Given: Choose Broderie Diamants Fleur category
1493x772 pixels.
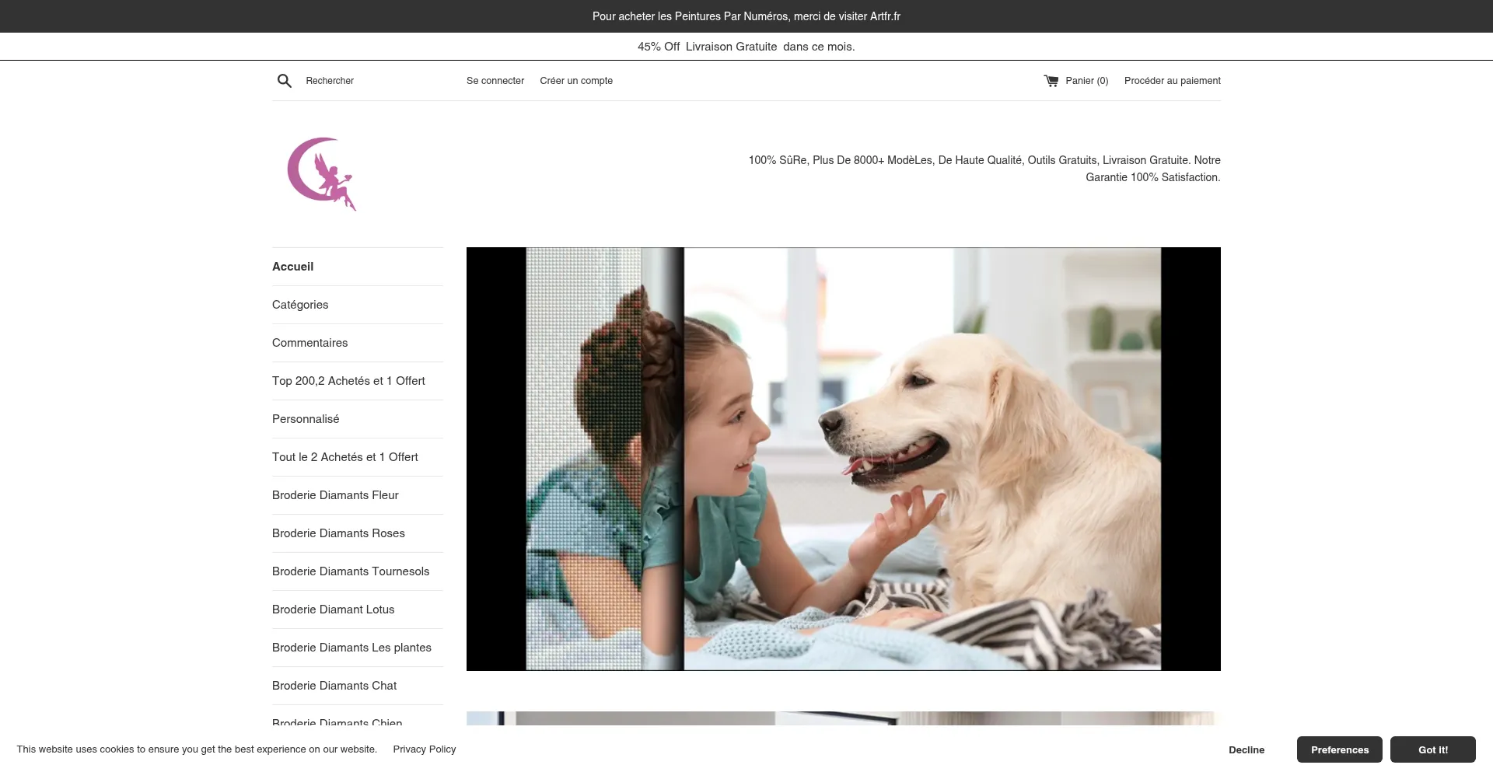Looking at the screenshot, I should [x=335, y=495].
